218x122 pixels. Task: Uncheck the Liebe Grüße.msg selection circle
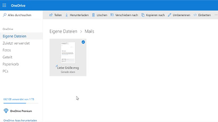pyautogui.click(x=83, y=42)
